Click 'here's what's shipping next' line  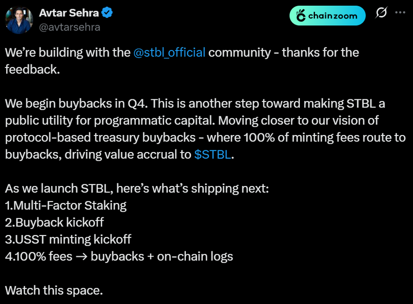coord(193,189)
